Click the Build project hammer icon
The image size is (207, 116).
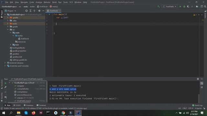tap(158, 6)
